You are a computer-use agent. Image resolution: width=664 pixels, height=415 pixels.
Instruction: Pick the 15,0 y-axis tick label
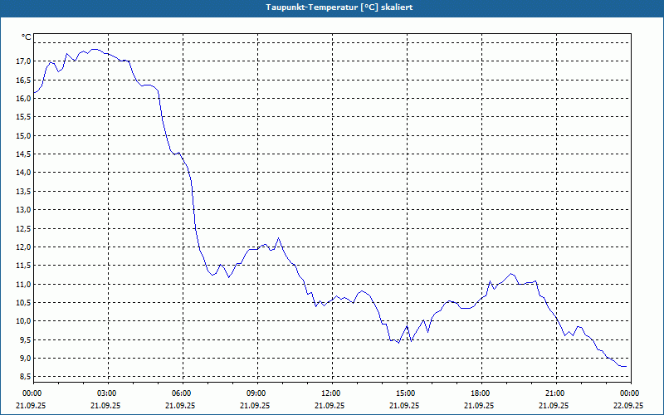23,136
